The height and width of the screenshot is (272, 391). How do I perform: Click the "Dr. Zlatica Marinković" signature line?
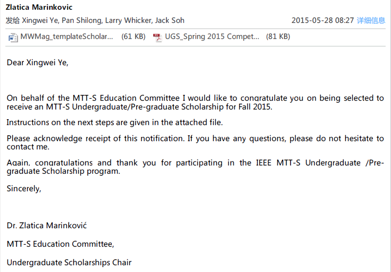tap(47, 226)
